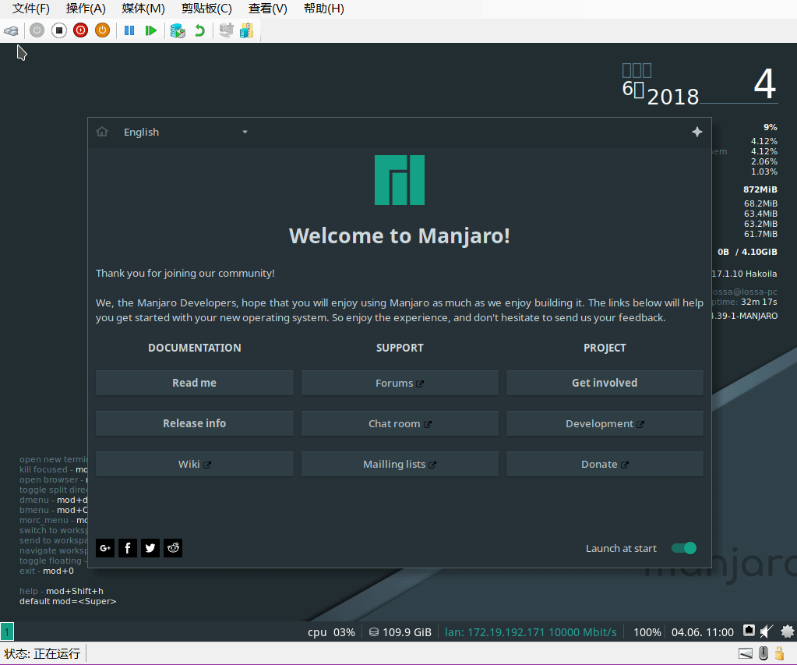Open the Development link
The width and height of the screenshot is (797, 665).
pos(605,423)
